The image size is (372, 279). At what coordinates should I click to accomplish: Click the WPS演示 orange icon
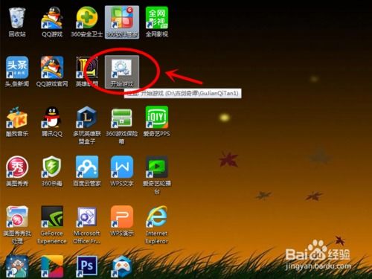click(122, 217)
